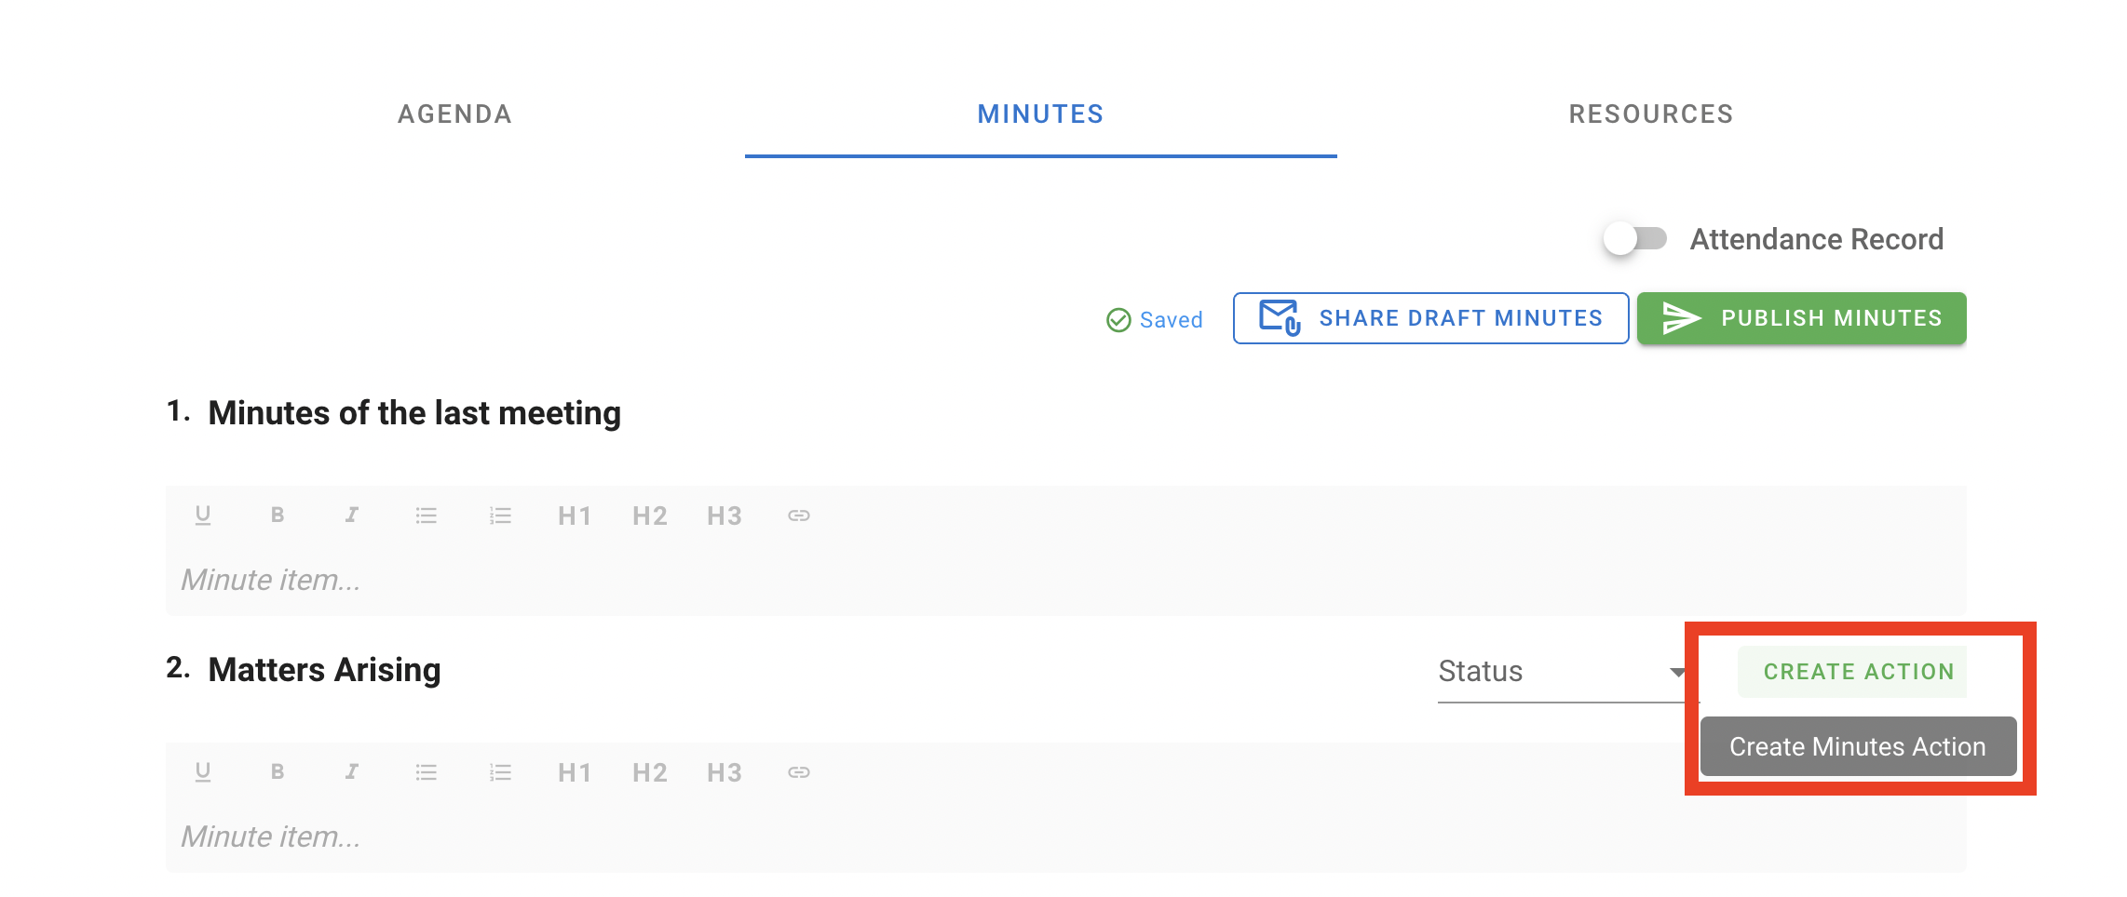
Task: Switch to the Resources tab
Action: (x=1650, y=114)
